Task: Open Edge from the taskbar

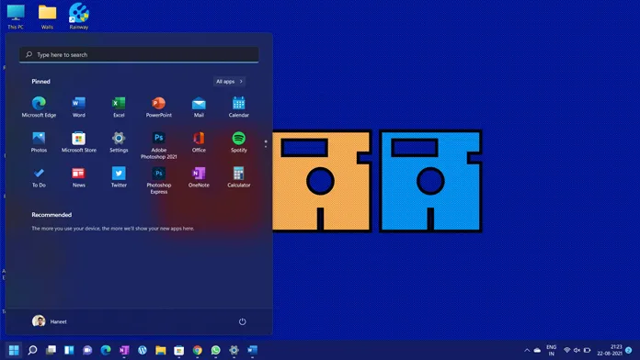Action: pyautogui.click(x=106, y=350)
